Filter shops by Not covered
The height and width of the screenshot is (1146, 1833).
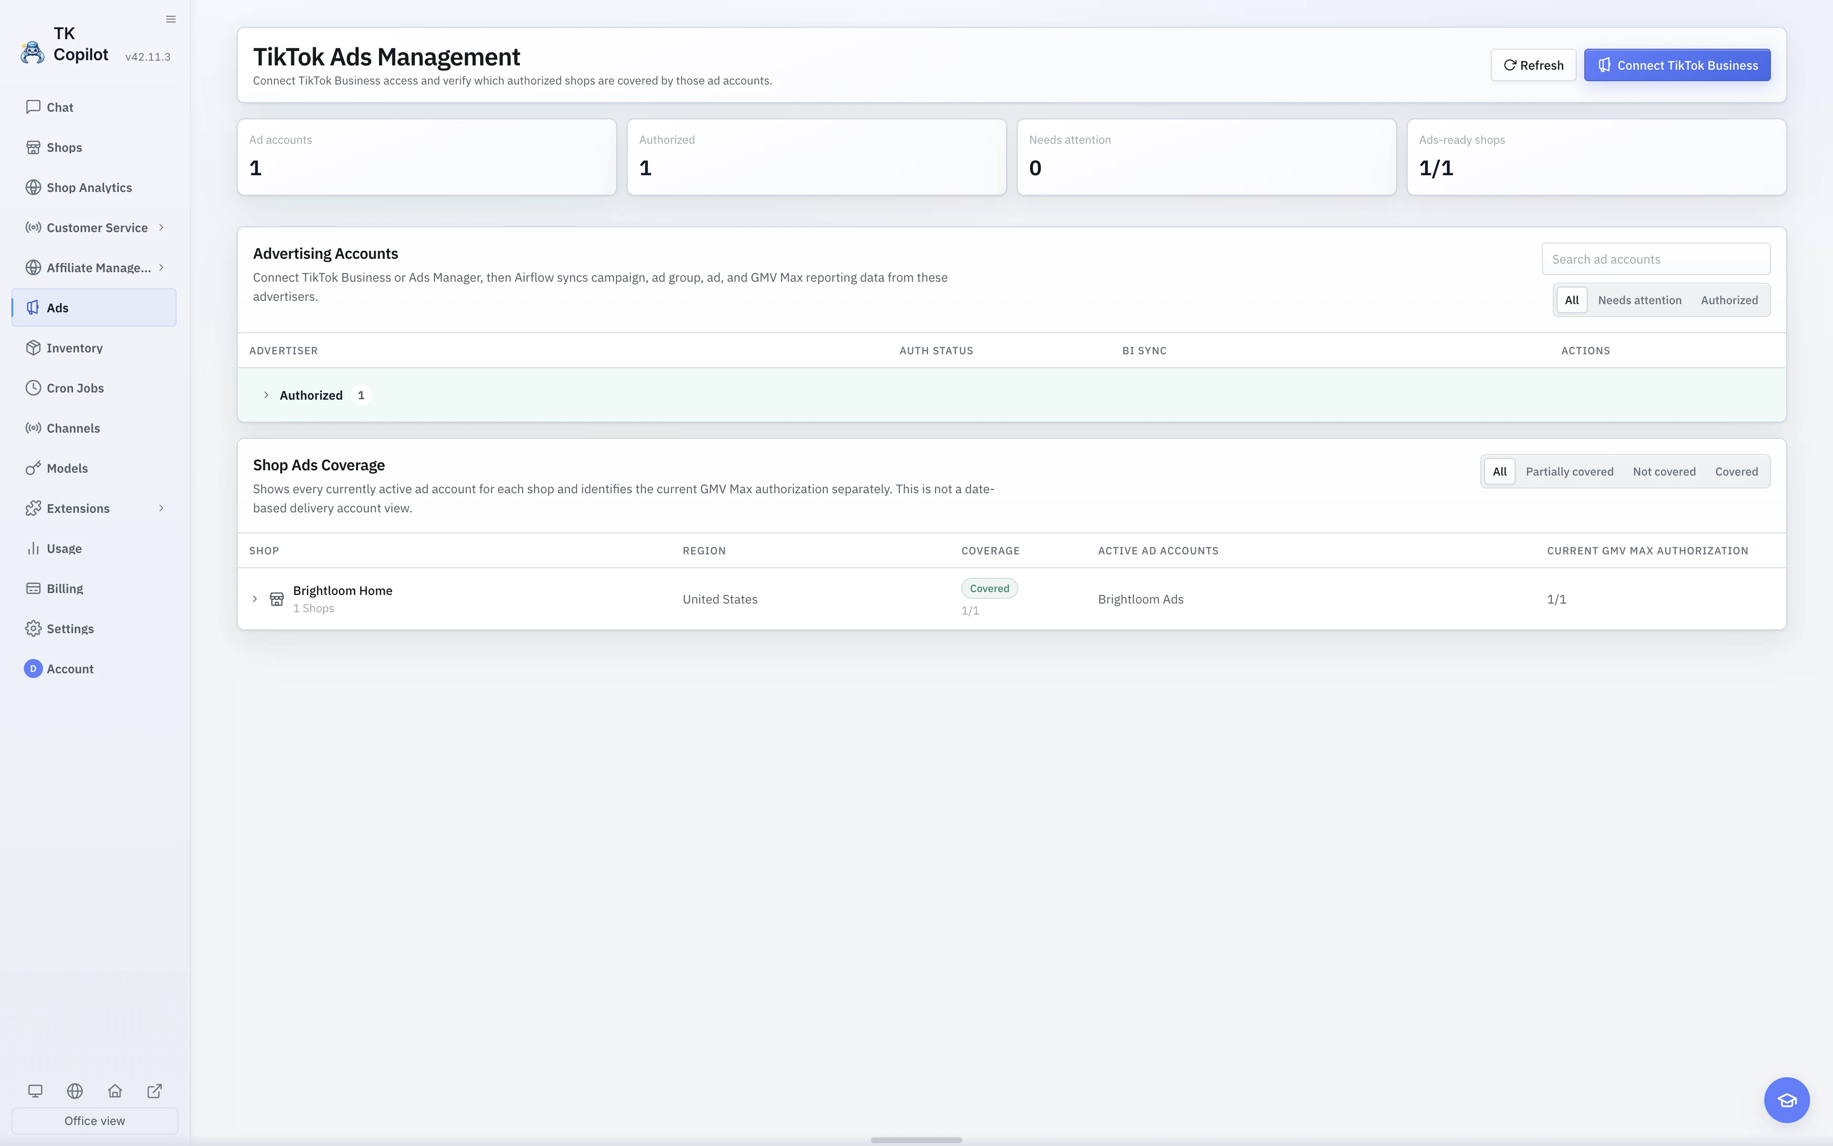pos(1664,471)
